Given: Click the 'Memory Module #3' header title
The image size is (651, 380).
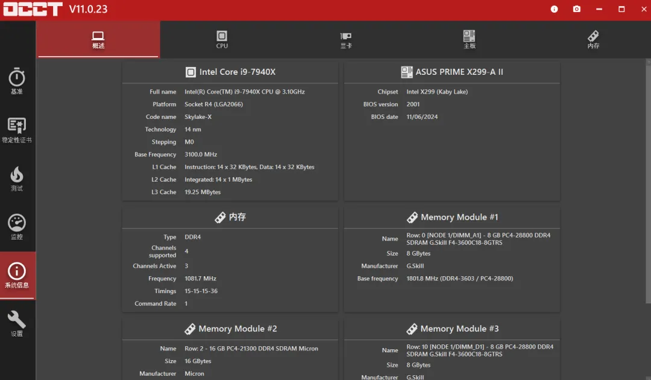Looking at the screenshot, I should [459, 329].
